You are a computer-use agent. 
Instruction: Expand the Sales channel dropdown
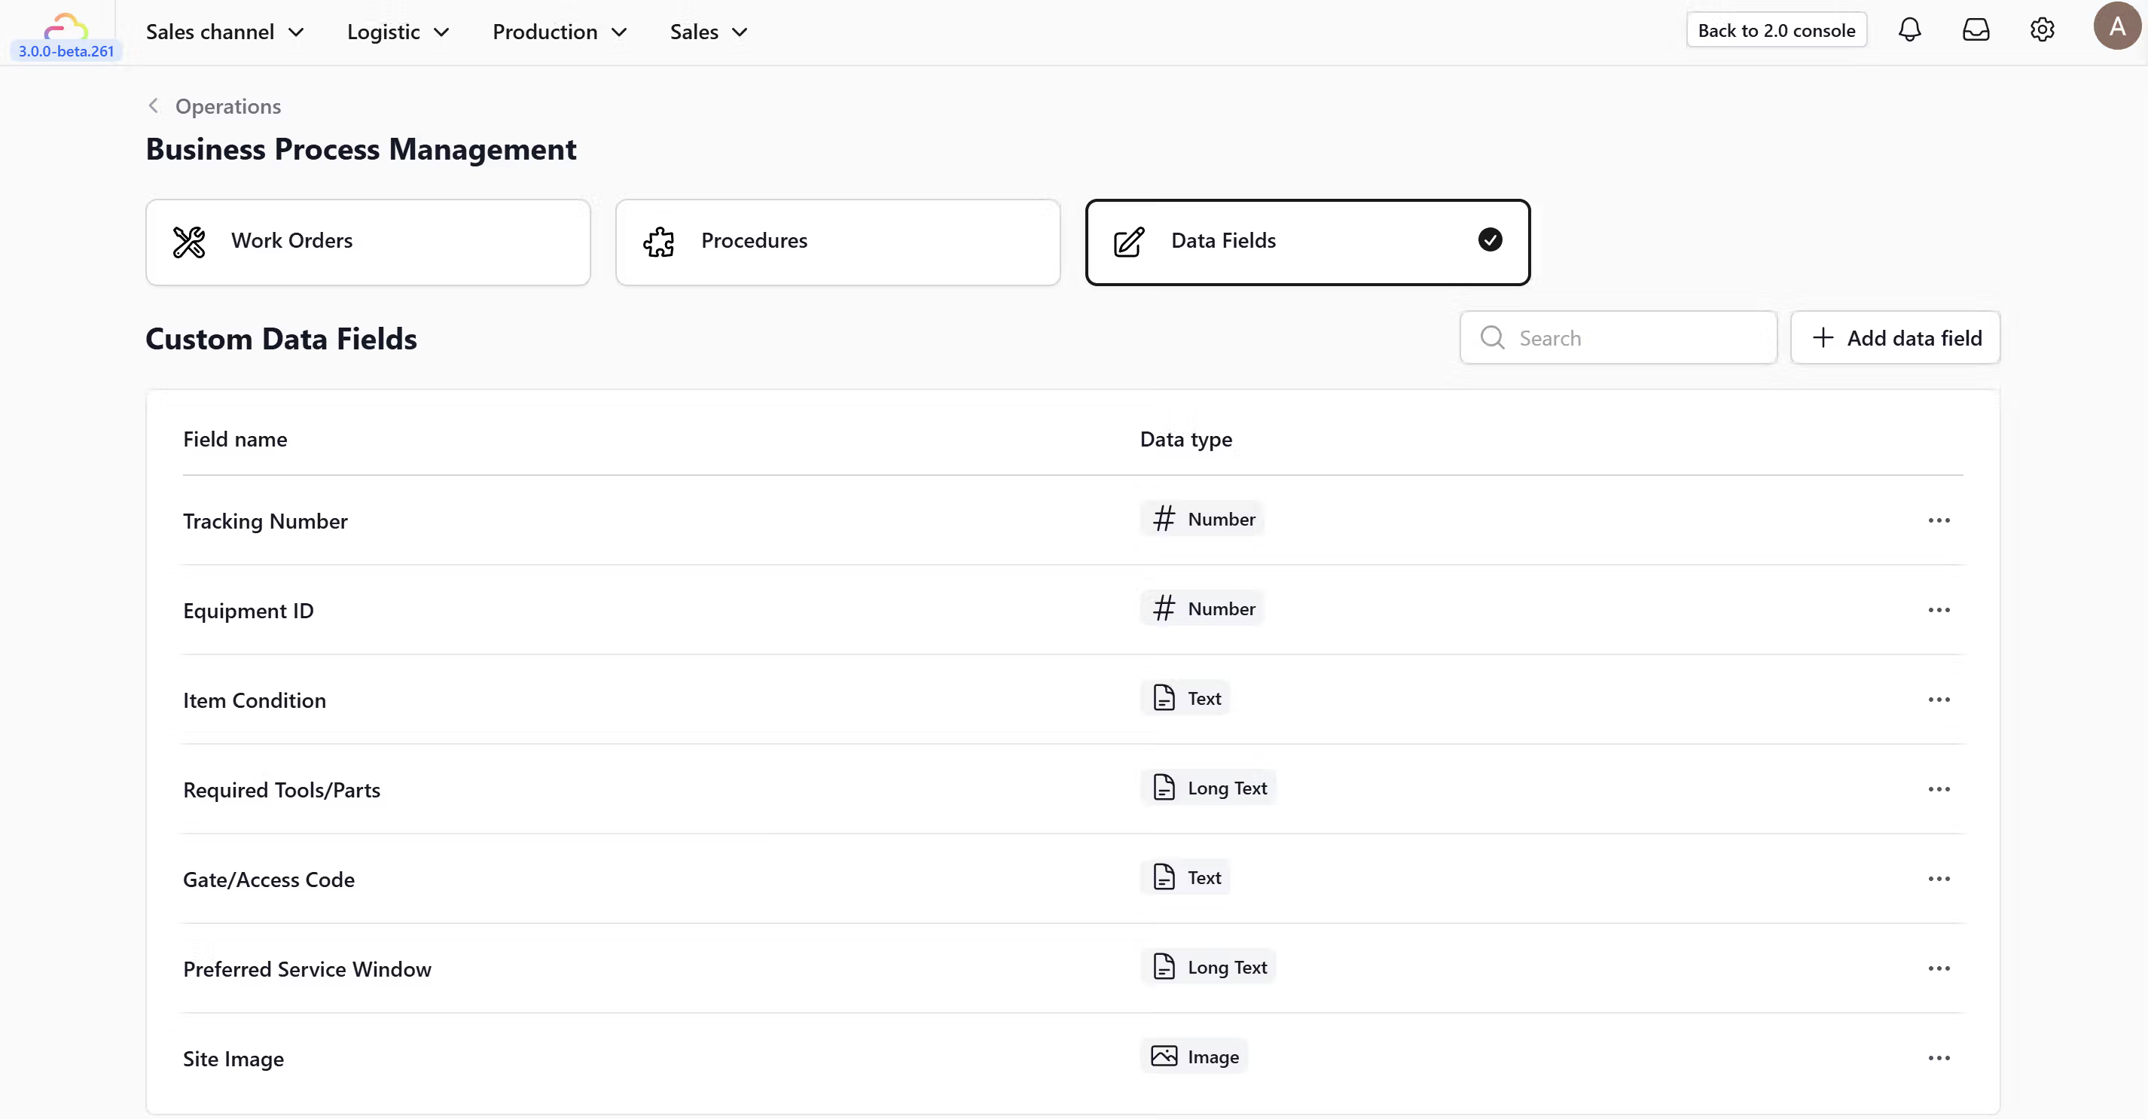point(224,32)
